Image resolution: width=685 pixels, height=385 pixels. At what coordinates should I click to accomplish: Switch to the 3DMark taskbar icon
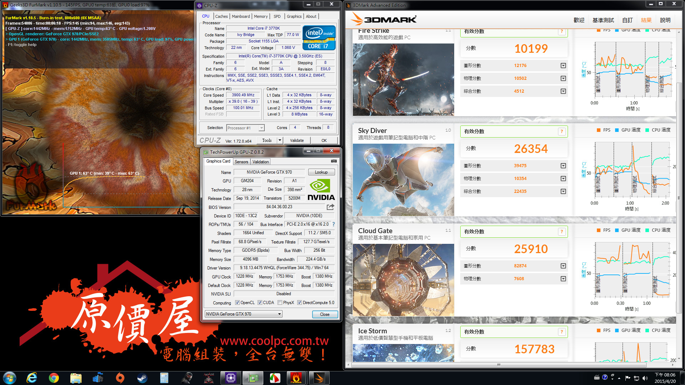click(x=319, y=378)
